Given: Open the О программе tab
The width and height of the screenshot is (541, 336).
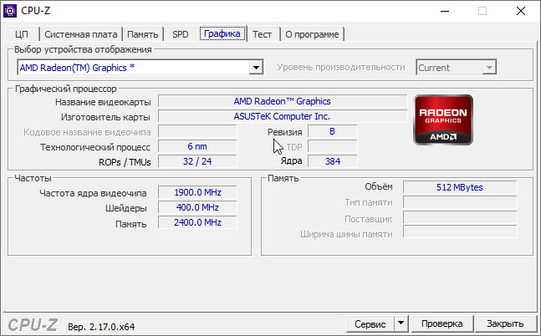Looking at the screenshot, I should pos(311,34).
